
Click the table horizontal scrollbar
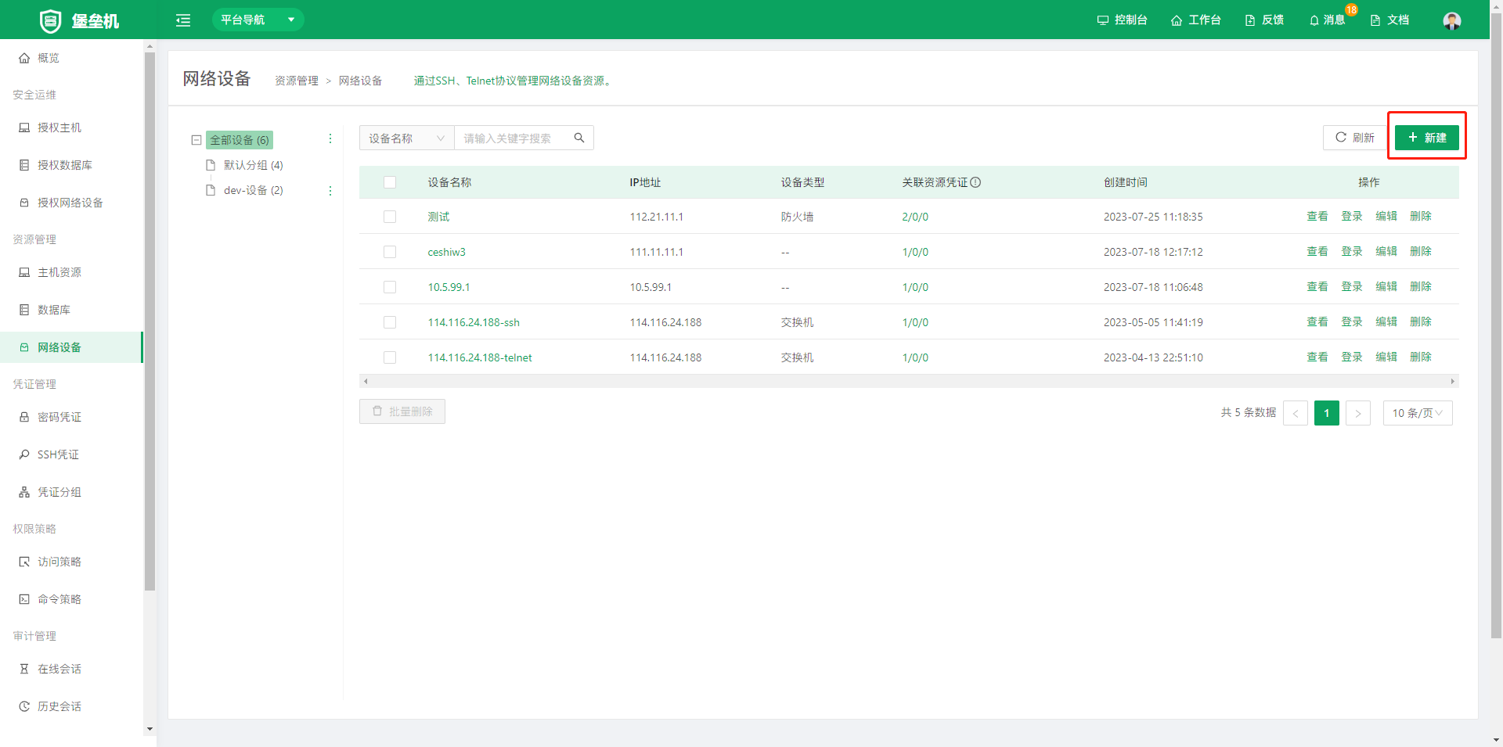click(909, 381)
